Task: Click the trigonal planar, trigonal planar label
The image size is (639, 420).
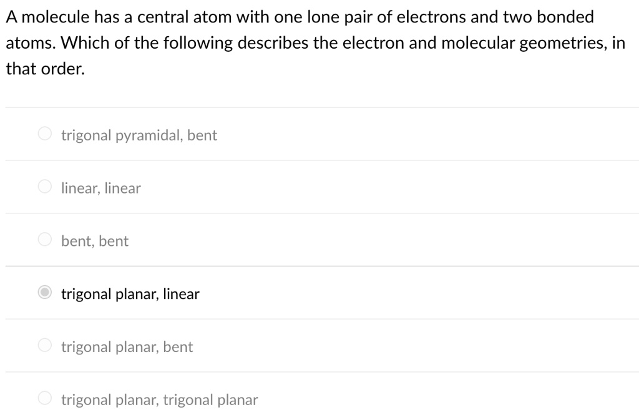Action: [159, 399]
